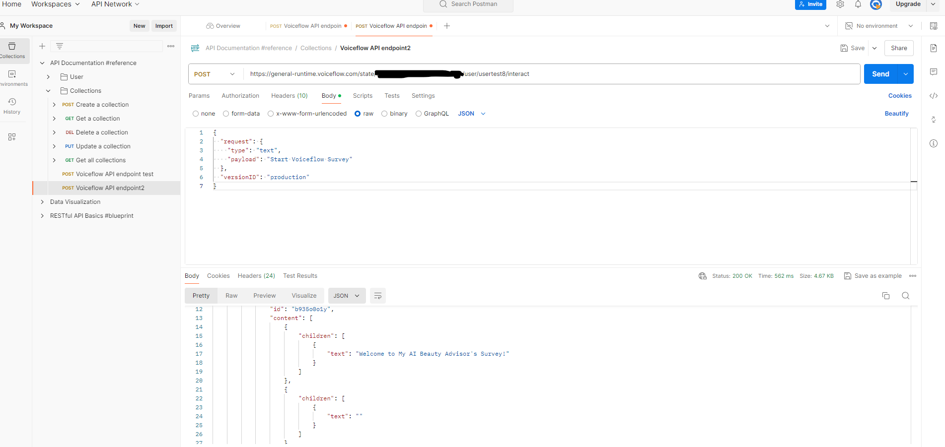Viewport: 945px width, 447px height.
Task: Click the Import button
Action: (164, 26)
